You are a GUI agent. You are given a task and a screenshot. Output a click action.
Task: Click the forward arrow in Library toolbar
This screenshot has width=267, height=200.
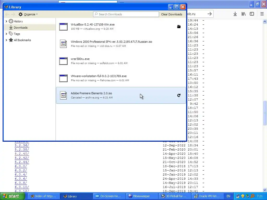13,14
